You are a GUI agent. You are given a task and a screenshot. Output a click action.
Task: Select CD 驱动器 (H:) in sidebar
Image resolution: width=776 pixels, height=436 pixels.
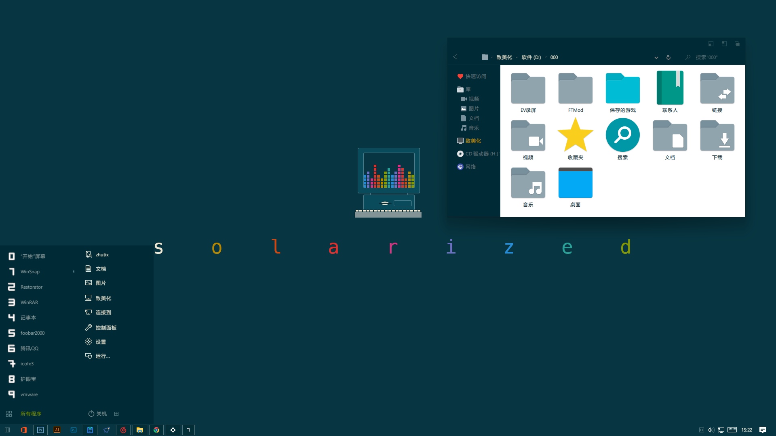478,154
